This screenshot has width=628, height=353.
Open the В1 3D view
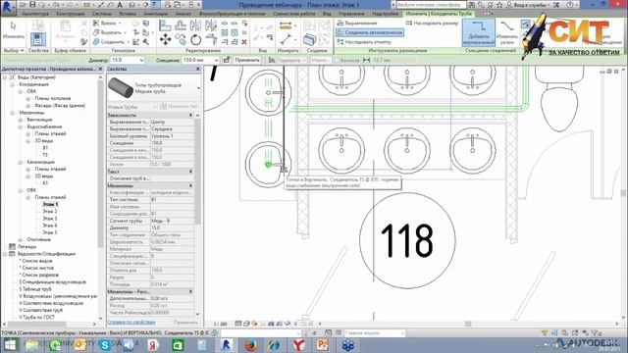[x=45, y=148]
